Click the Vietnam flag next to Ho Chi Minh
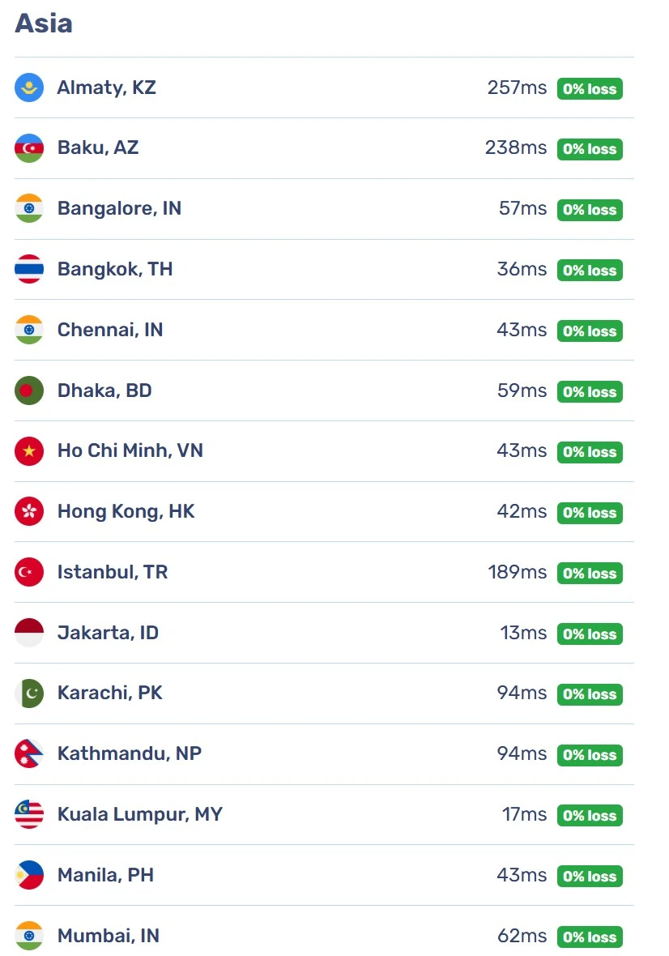 (29, 451)
